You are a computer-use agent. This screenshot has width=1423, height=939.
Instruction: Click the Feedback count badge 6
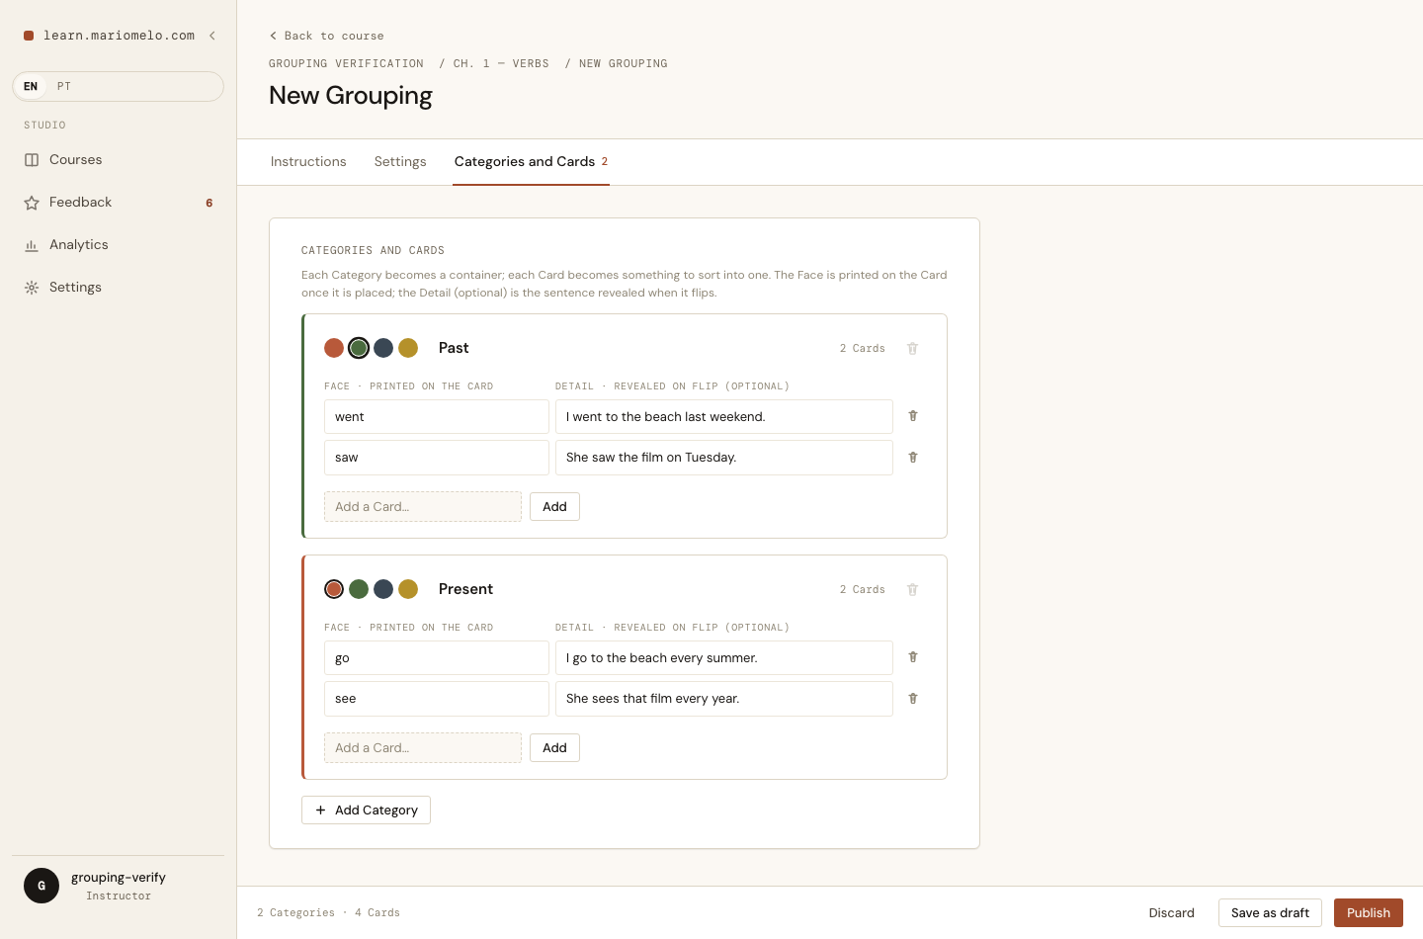[x=209, y=203]
